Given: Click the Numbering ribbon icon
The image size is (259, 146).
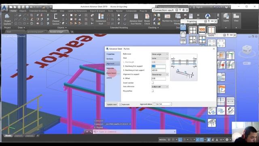Looking at the screenshot, I should [167, 18].
